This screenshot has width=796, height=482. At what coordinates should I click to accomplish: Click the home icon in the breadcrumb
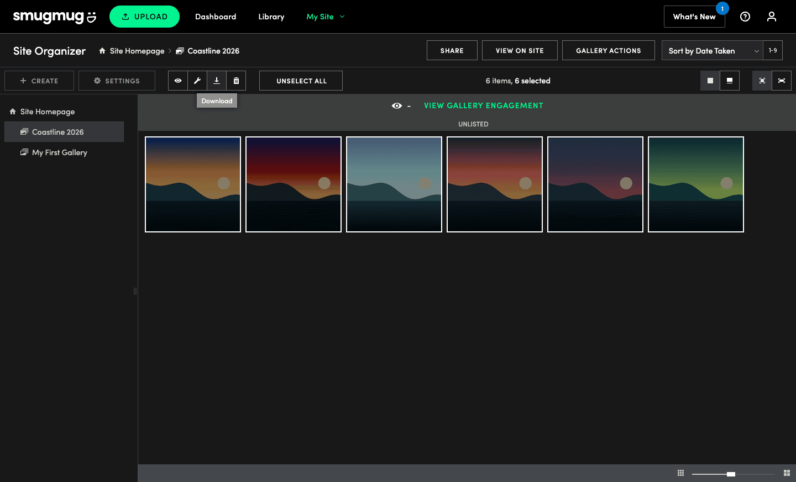[102, 51]
